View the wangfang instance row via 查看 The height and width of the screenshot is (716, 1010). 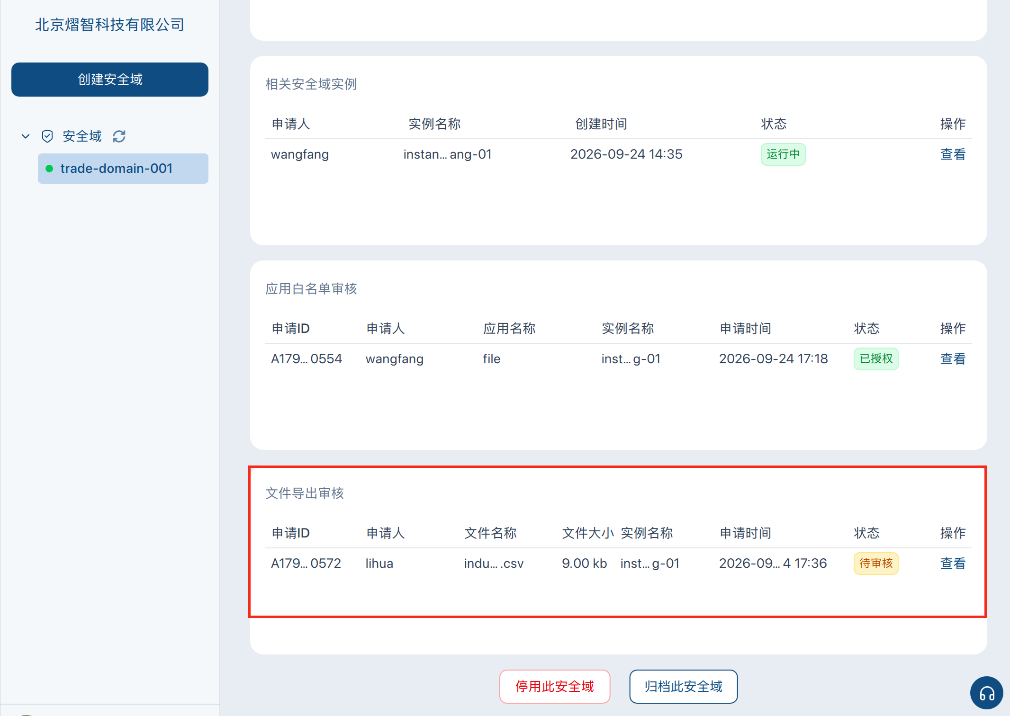pos(953,154)
